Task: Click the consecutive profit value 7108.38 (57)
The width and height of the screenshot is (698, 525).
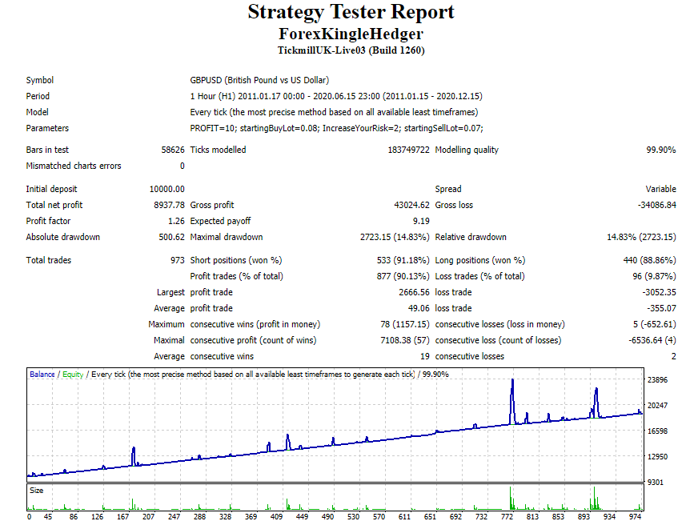Action: coord(405,340)
